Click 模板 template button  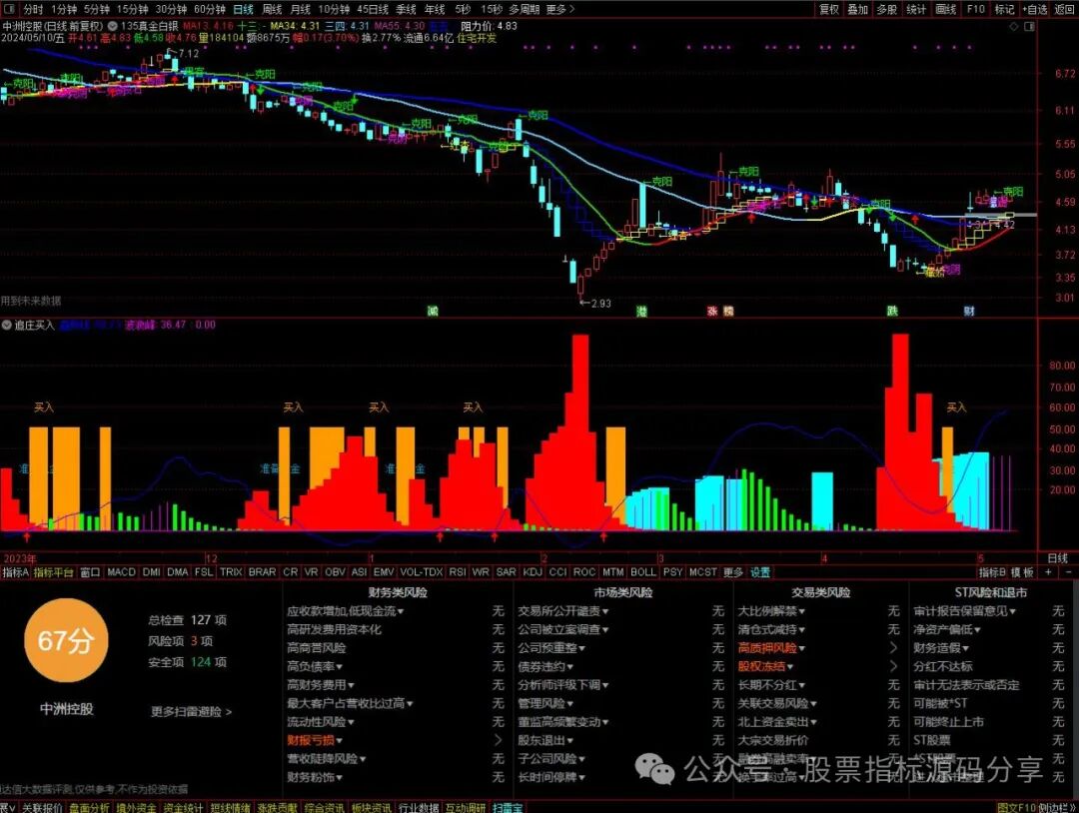[1022, 572]
